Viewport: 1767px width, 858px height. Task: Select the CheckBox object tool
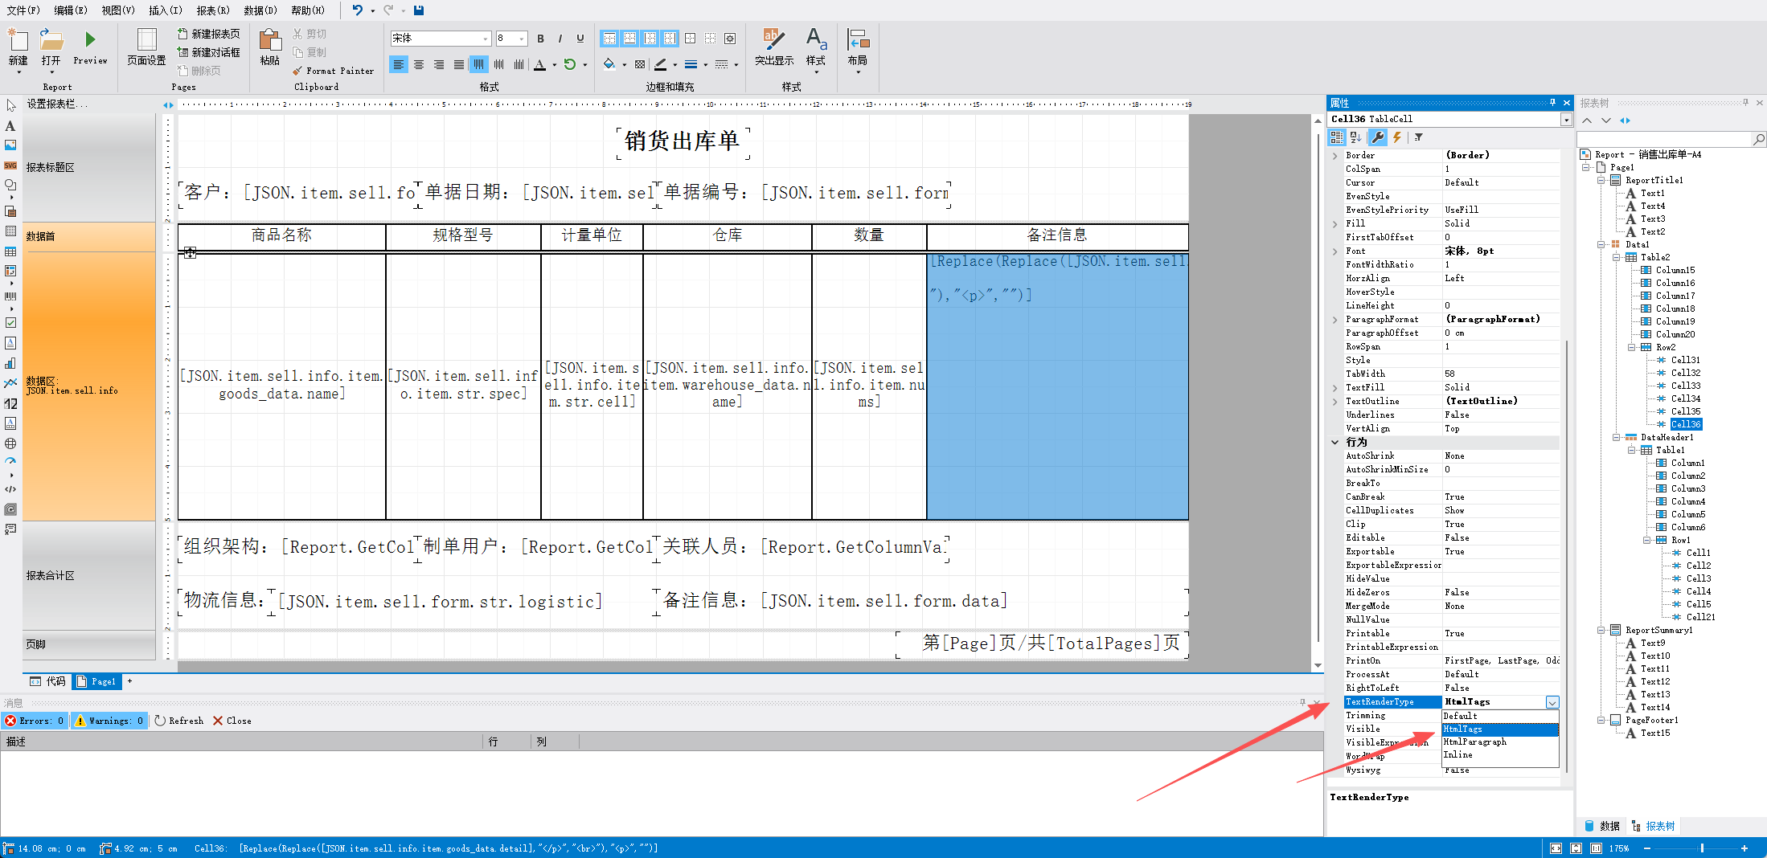10,323
